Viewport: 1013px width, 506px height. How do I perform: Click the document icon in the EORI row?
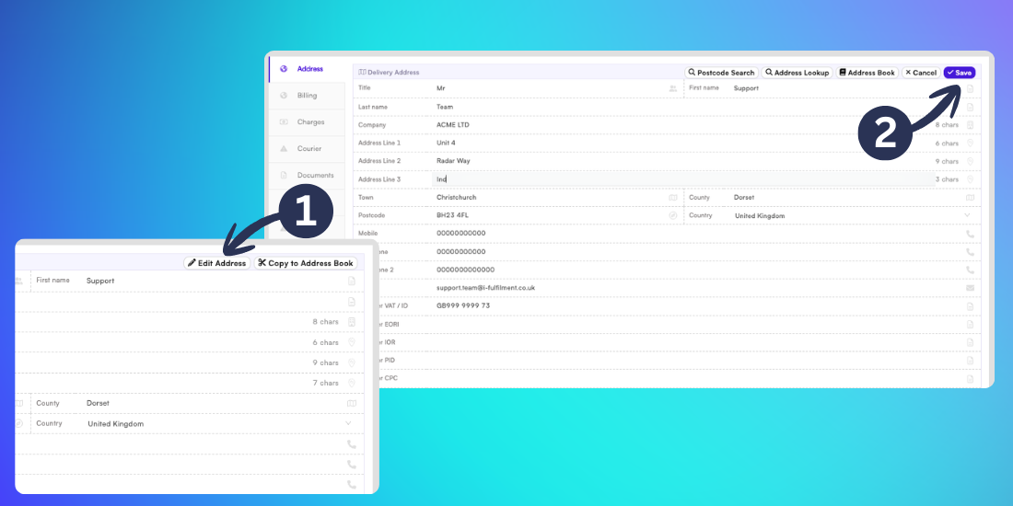pyautogui.click(x=970, y=324)
